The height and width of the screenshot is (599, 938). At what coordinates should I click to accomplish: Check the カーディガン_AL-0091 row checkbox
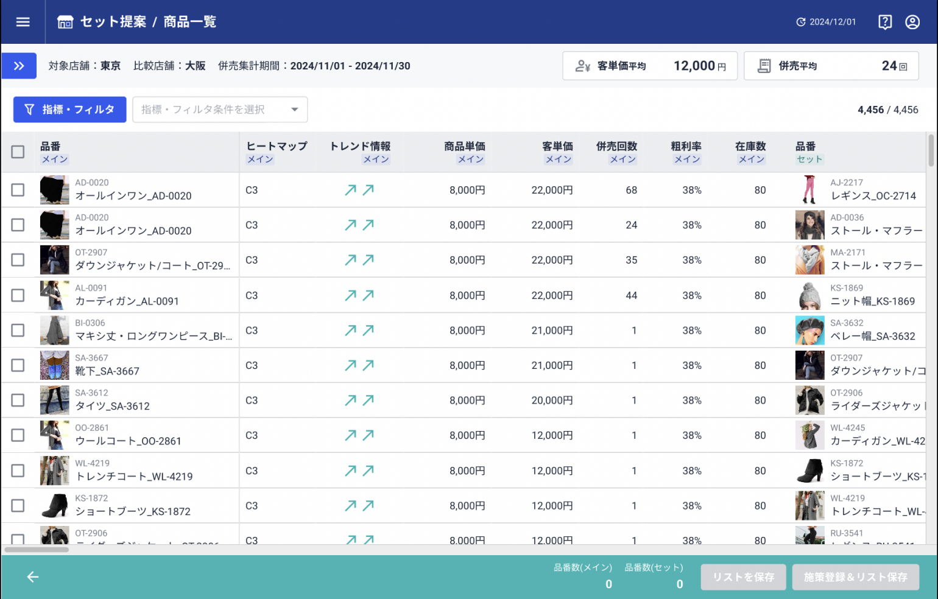click(x=18, y=295)
